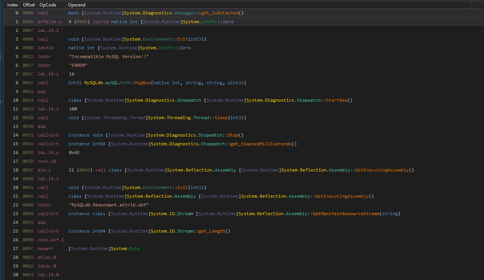484x280 pixels.
Task: Click the callvirt opcode at offset 0036
Action: 48,144
